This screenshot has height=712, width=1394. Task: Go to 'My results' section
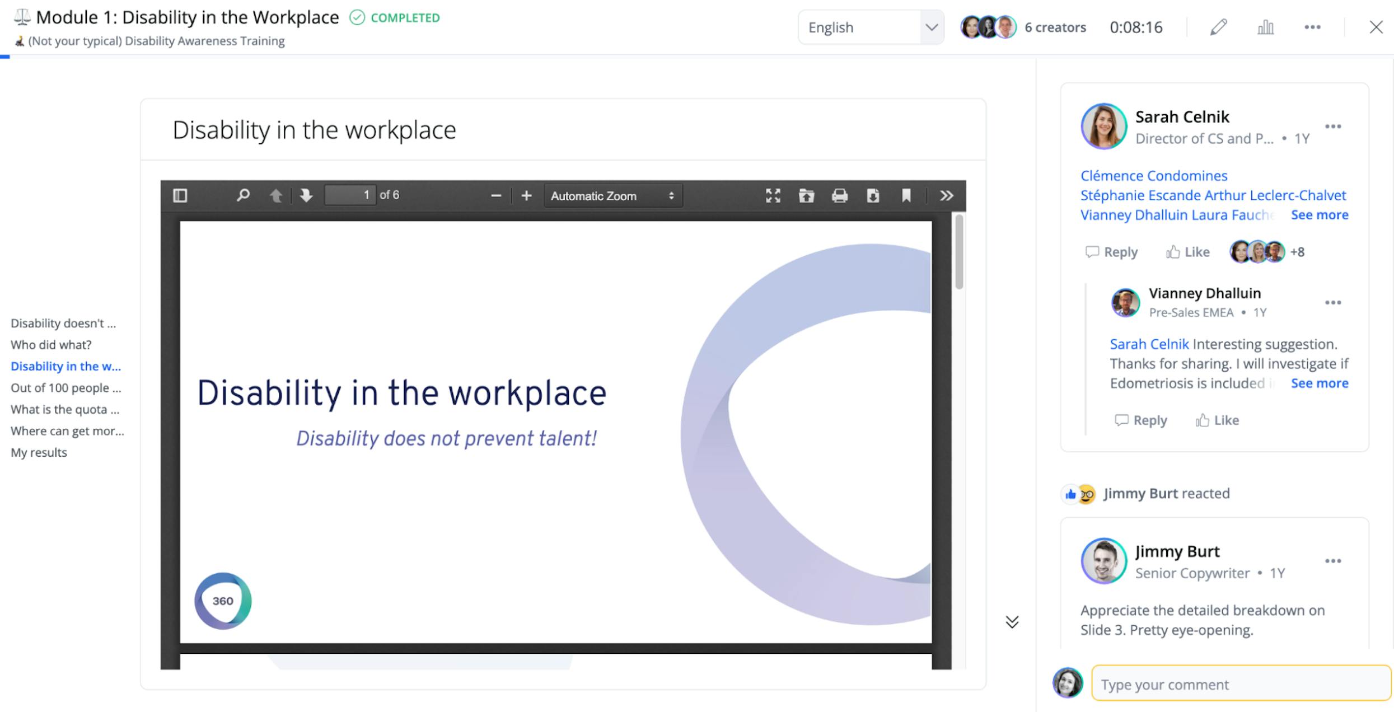point(39,452)
